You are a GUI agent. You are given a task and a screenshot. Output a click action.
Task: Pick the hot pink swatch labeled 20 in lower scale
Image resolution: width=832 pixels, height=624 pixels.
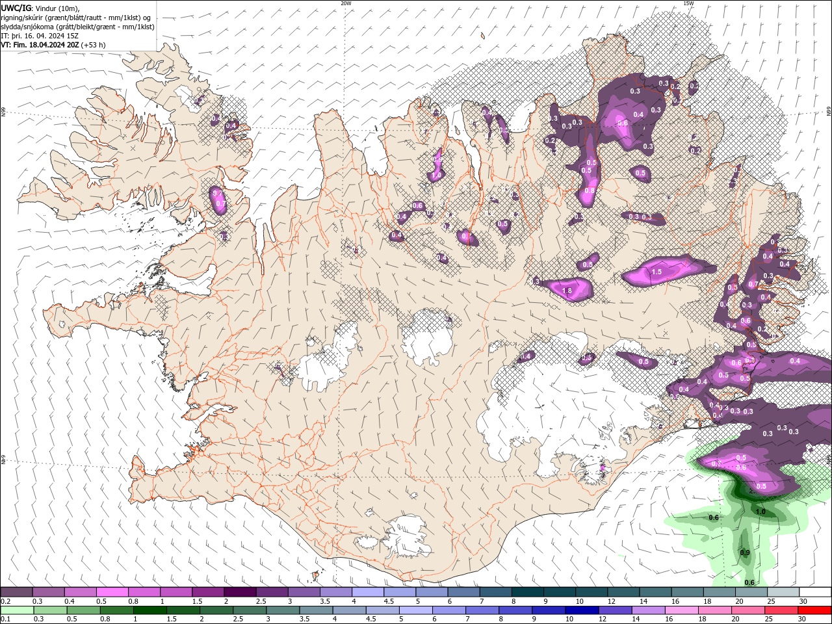(x=748, y=610)
